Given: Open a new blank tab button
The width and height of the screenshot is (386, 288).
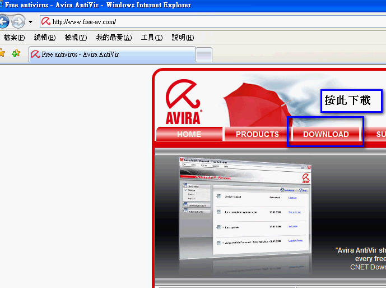Looking at the screenshot, I should tap(204, 54).
